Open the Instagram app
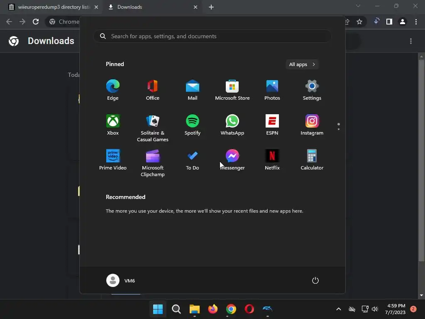 click(x=312, y=125)
